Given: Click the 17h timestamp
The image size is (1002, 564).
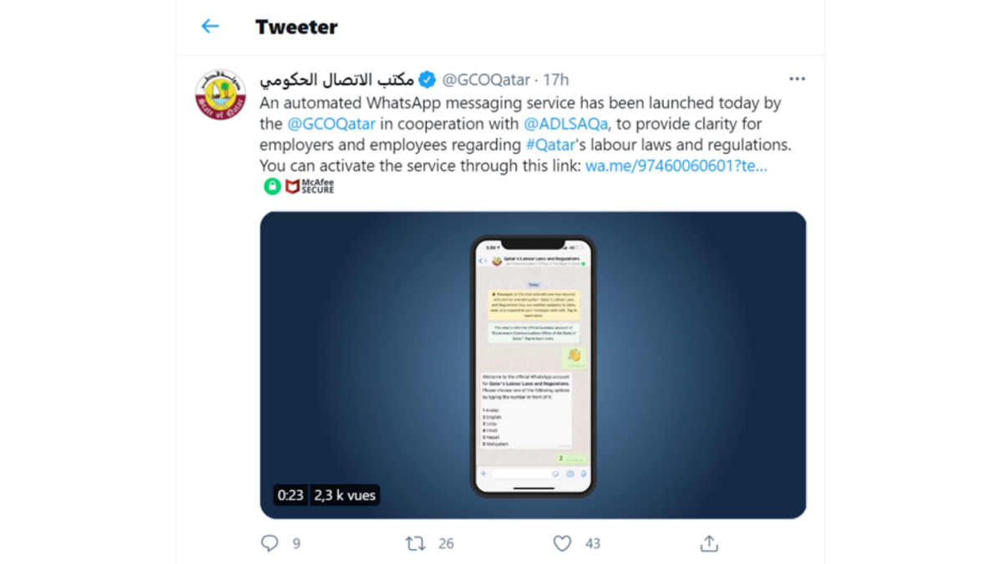Looking at the screenshot, I should pyautogui.click(x=556, y=80).
